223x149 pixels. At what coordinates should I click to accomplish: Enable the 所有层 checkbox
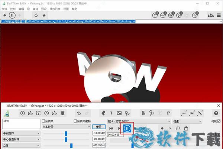coord(43,121)
